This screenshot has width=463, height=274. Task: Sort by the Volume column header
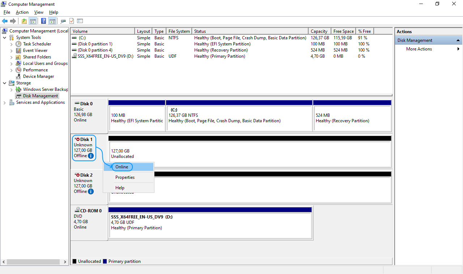point(103,31)
